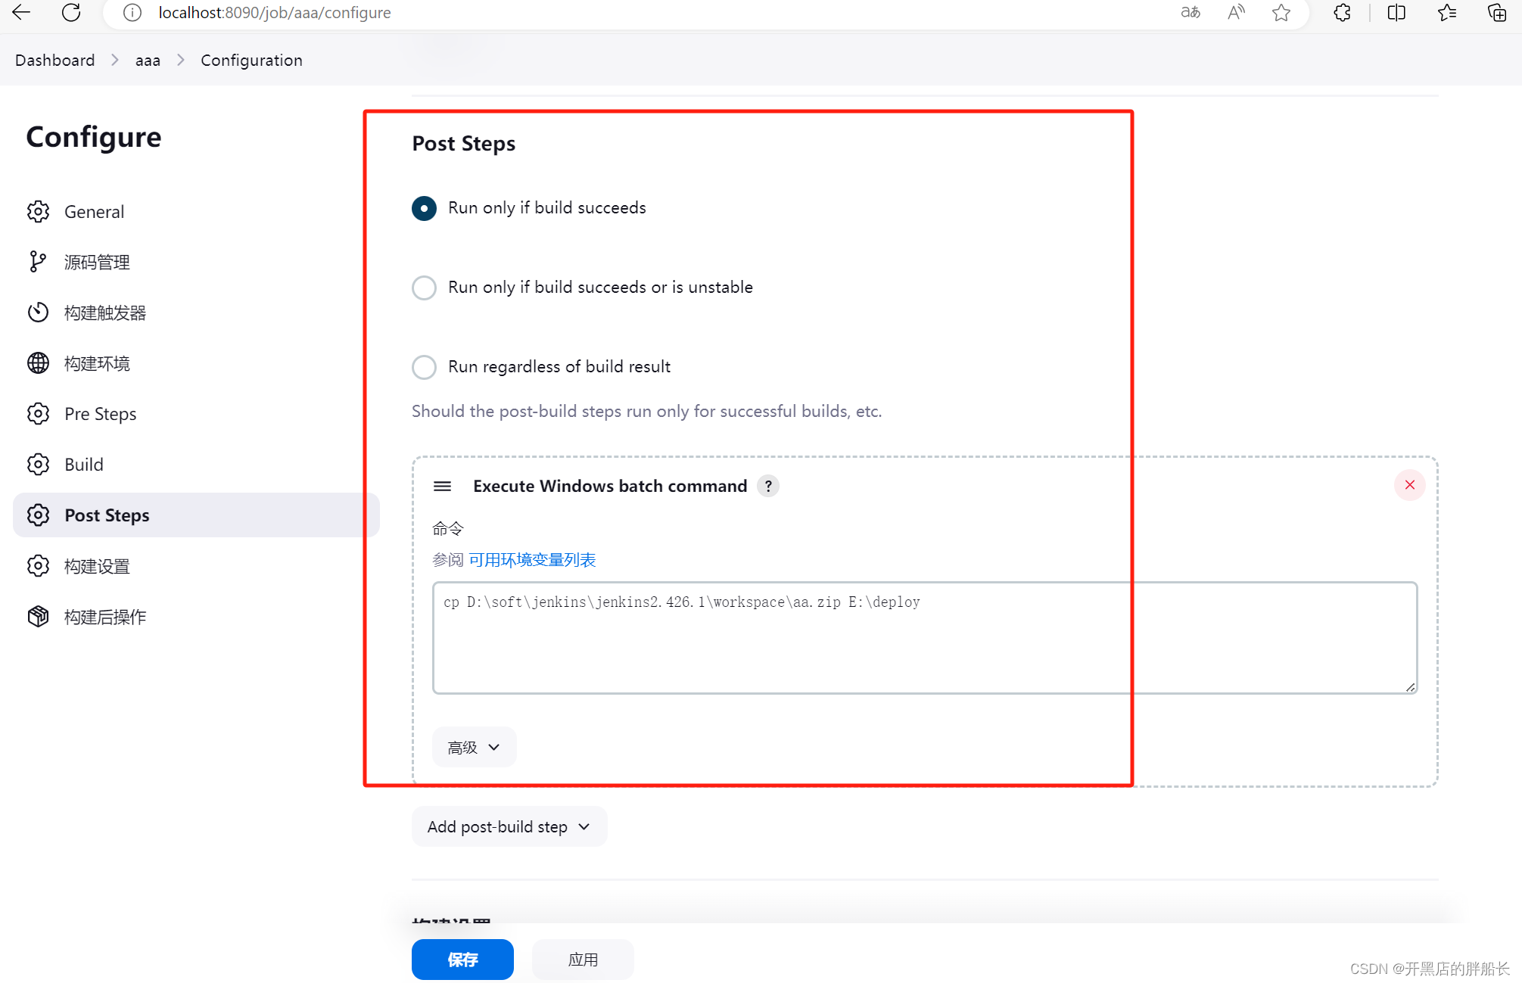Open the browser extensions puzzle icon

(1342, 12)
